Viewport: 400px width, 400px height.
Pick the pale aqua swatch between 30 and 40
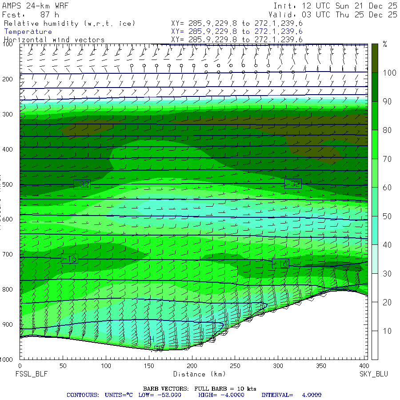coord(375,259)
